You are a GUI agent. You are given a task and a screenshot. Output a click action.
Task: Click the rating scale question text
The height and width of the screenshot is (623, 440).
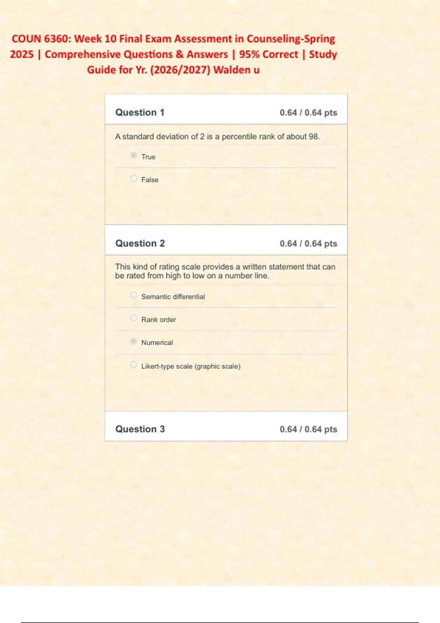tap(225, 271)
